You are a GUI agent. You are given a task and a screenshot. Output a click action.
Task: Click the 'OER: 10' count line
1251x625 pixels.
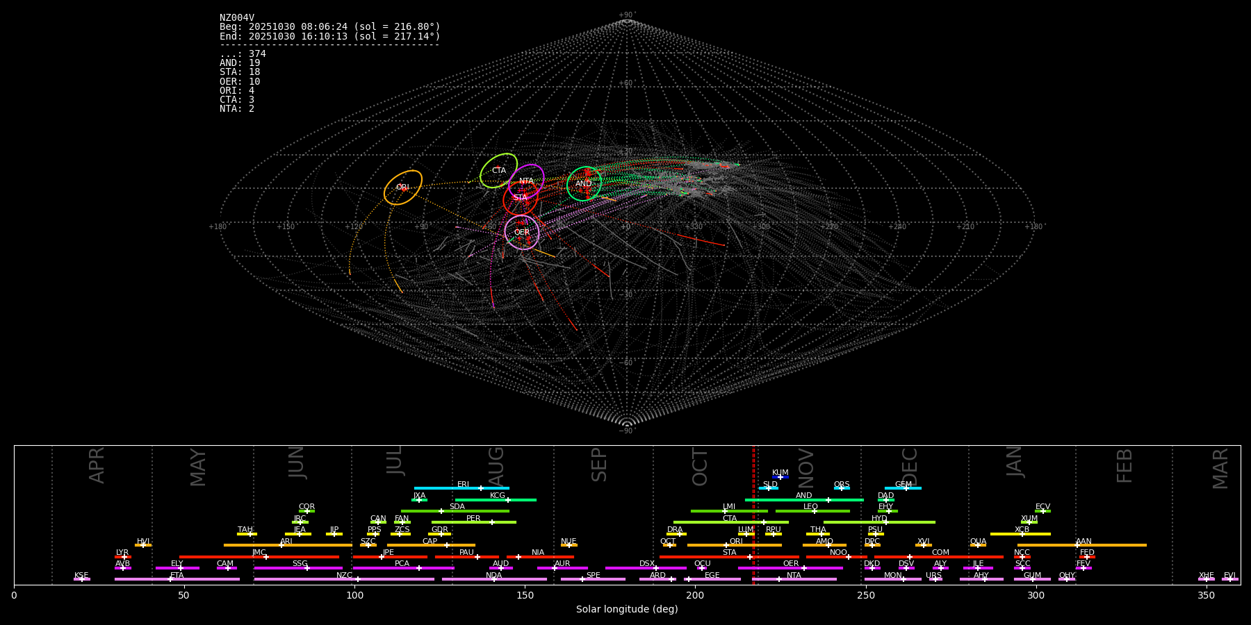240,82
